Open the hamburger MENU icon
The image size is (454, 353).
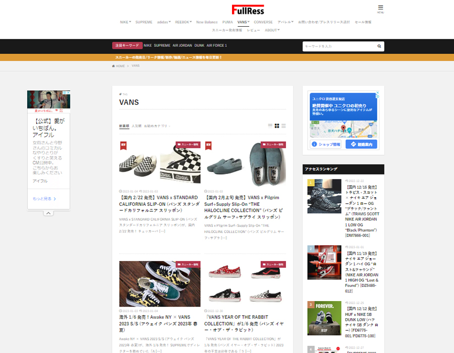coord(380,9)
